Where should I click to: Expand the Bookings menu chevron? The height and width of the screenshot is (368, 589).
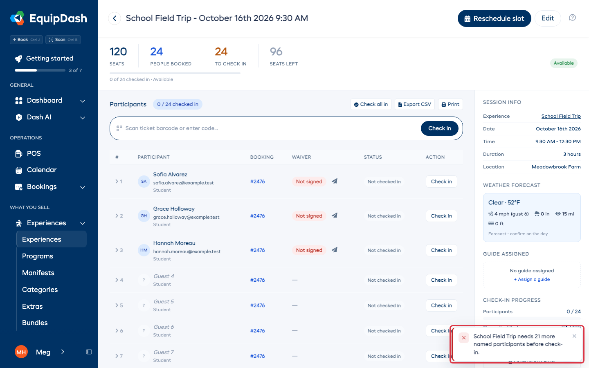[83, 187]
